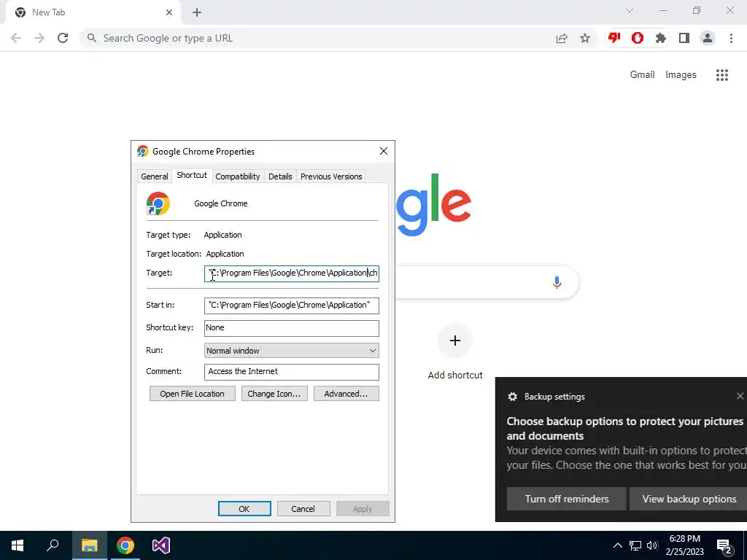Close the Google Chrome Properties dialog
747x560 pixels.
384,152
